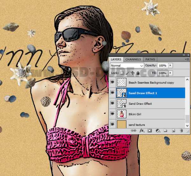Switch to the Paths tab
191x176 pixels.
pos(150,59)
